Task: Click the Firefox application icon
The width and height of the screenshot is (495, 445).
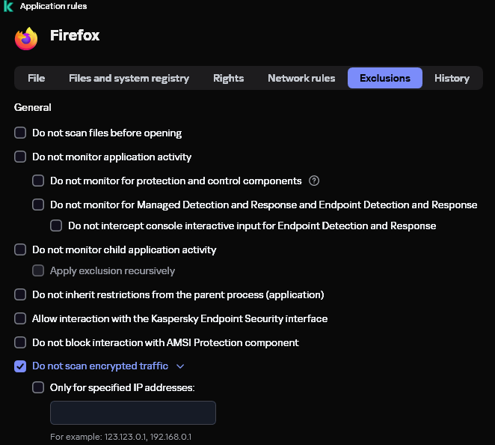Action: [26, 38]
